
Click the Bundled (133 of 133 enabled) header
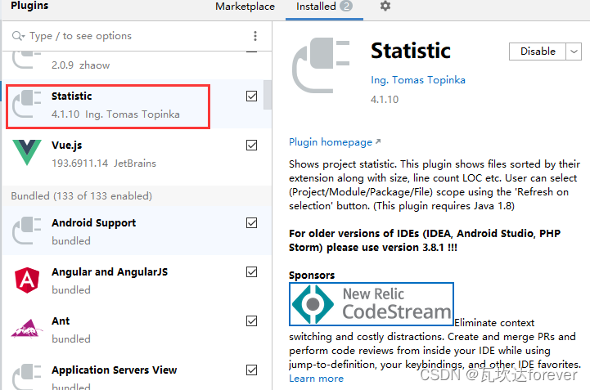[137, 196]
